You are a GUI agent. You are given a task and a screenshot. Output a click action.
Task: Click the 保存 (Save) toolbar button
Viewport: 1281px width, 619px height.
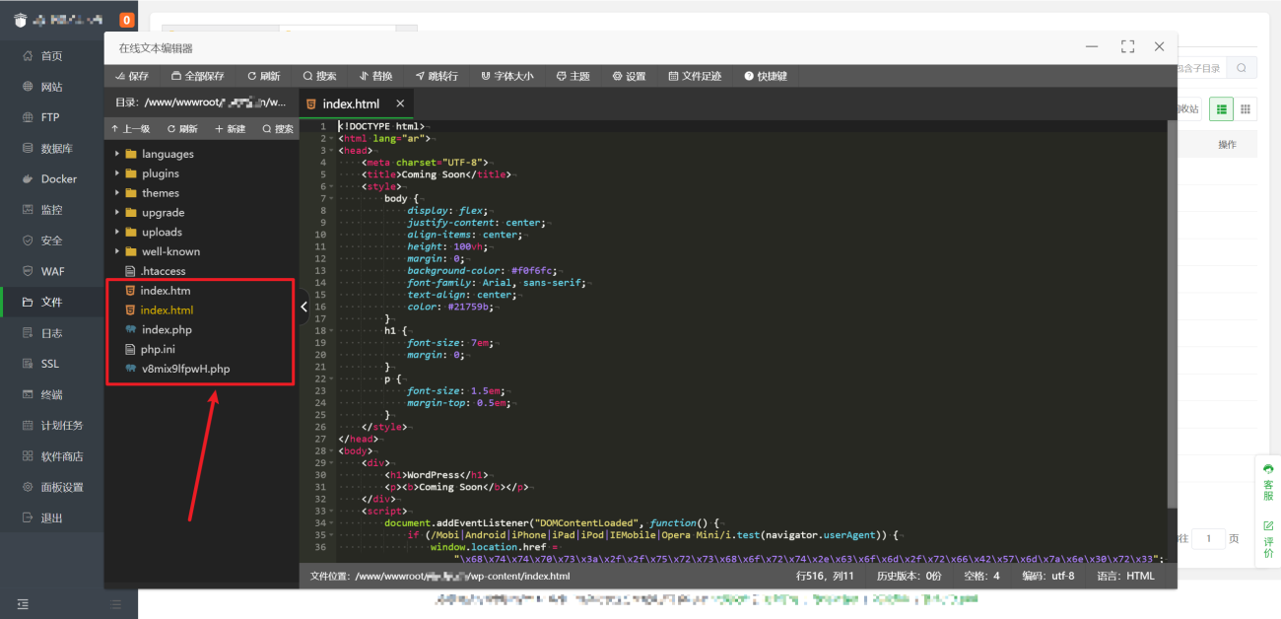tap(132, 76)
